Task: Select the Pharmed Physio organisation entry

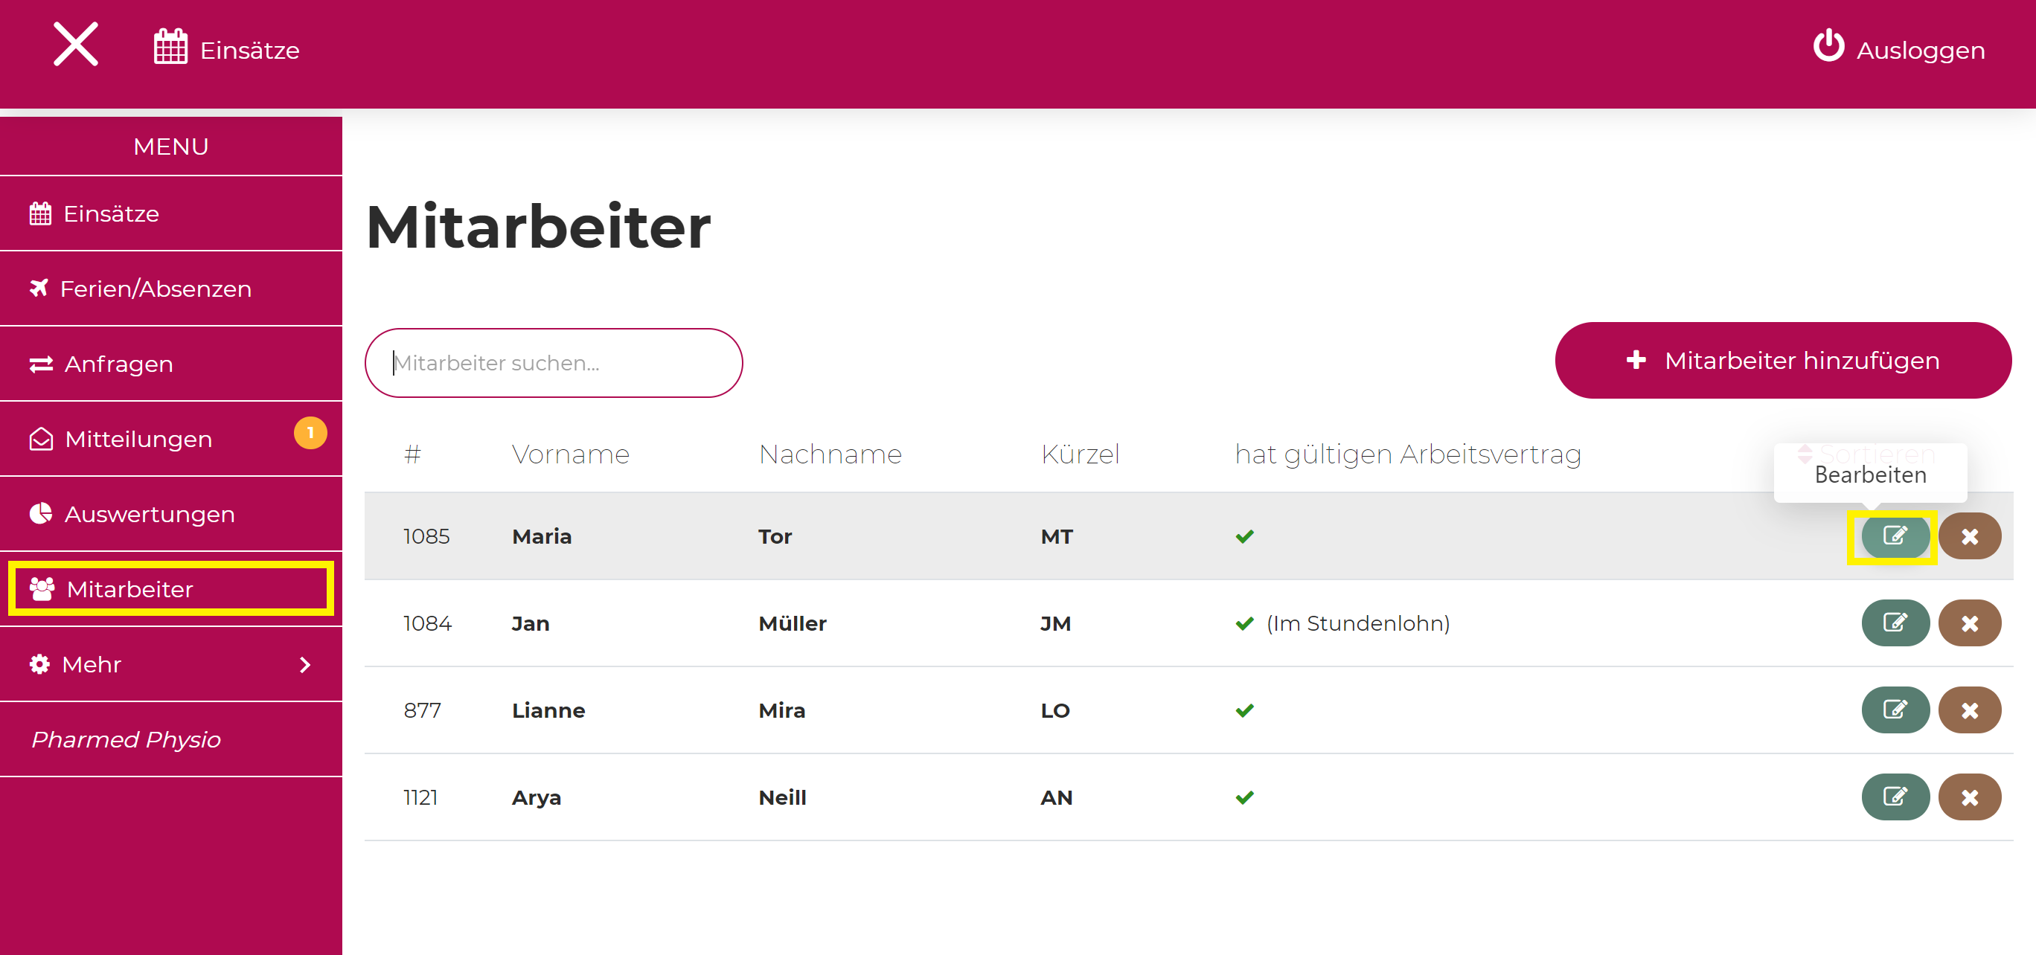Action: pyautogui.click(x=127, y=739)
